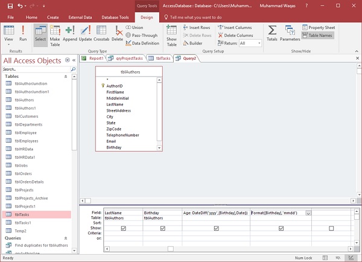Open the Format field dropdown arrow
The width and height of the screenshot is (362, 262).
point(308,213)
